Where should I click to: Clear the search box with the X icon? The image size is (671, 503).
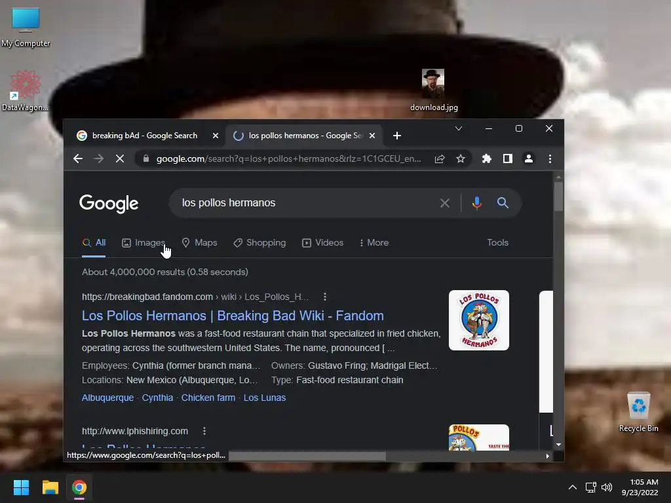[x=445, y=203]
